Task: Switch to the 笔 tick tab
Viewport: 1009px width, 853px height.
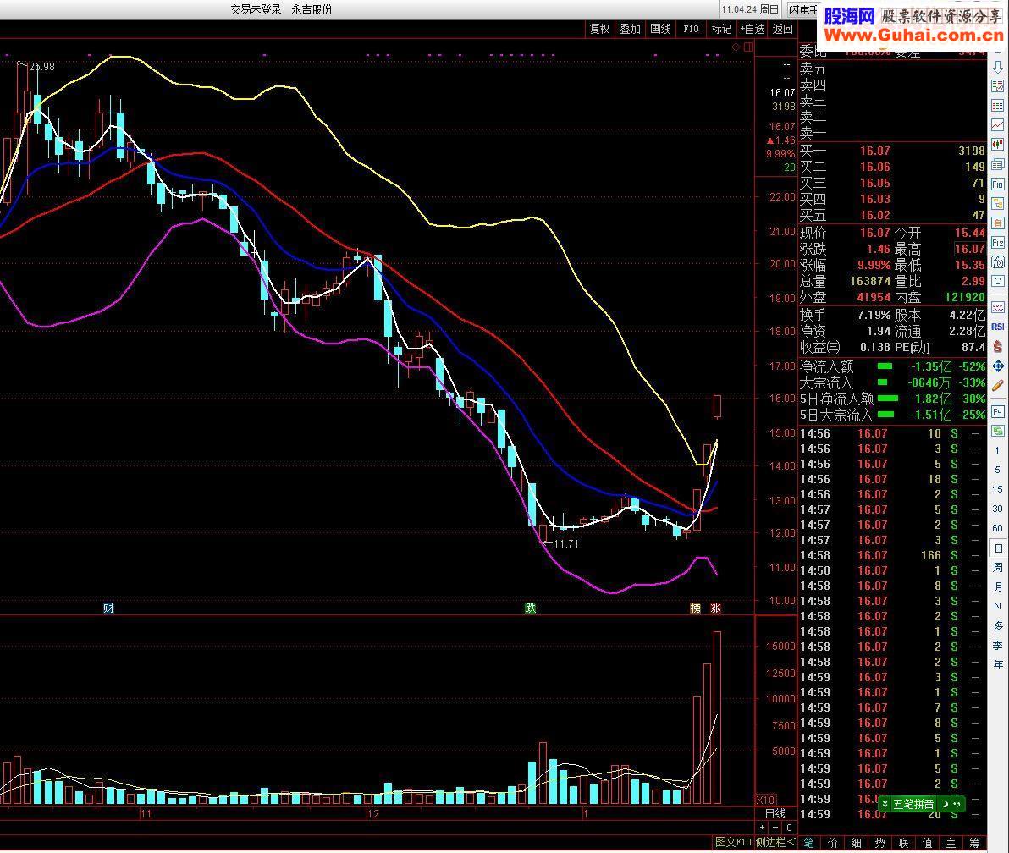Action: pyautogui.click(x=809, y=843)
